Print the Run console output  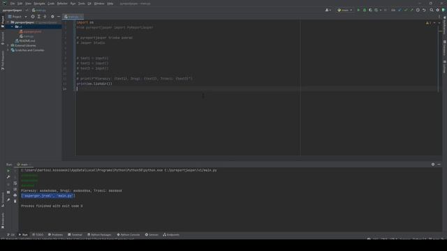pos(15,195)
